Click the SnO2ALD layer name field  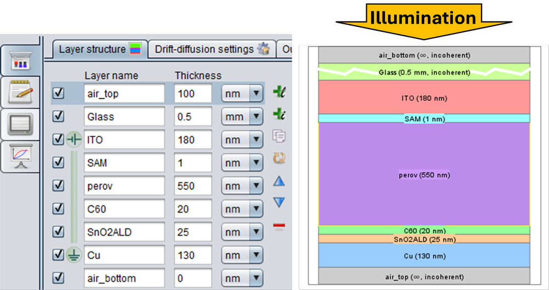124,232
